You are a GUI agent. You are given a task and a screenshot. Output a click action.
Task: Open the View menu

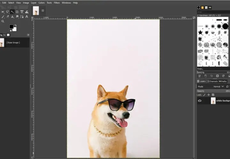coord(19,3)
